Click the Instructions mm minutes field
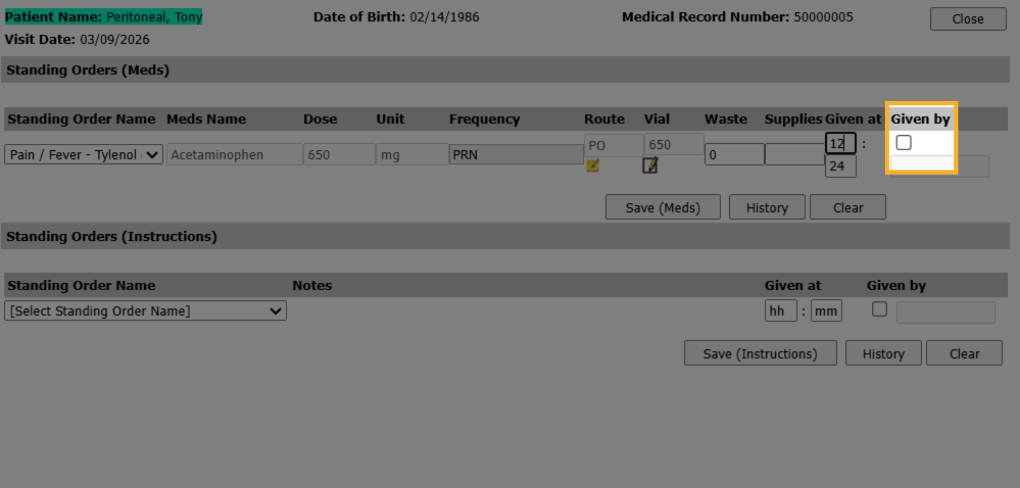Screen dimensions: 1020x488 [826, 311]
